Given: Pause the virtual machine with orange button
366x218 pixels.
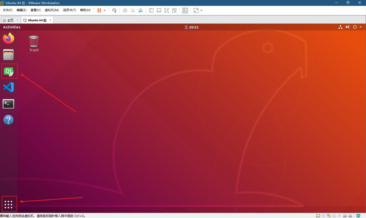Looking at the screenshot, I should (99, 10).
